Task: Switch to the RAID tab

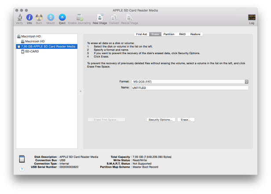Action: (x=182, y=34)
